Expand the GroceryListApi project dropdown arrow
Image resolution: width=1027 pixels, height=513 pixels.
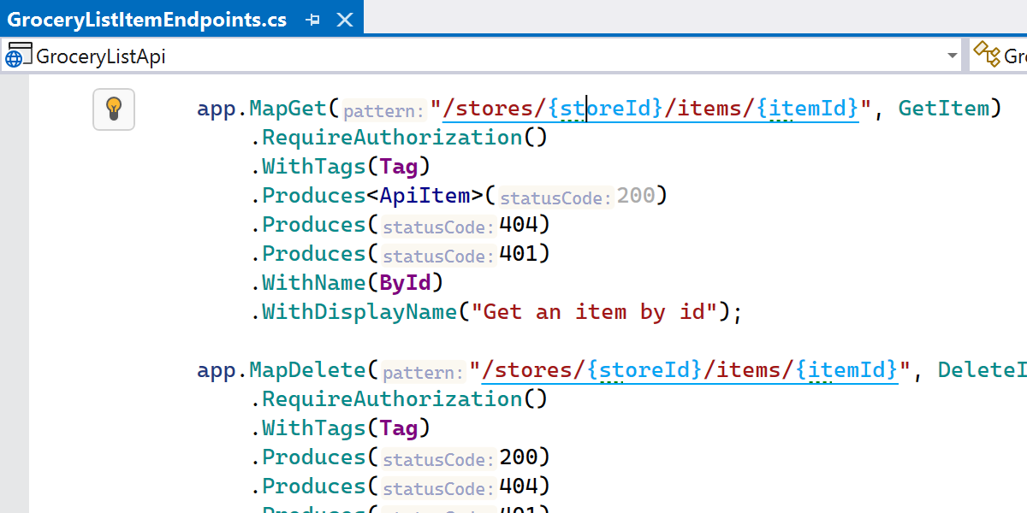pos(953,56)
